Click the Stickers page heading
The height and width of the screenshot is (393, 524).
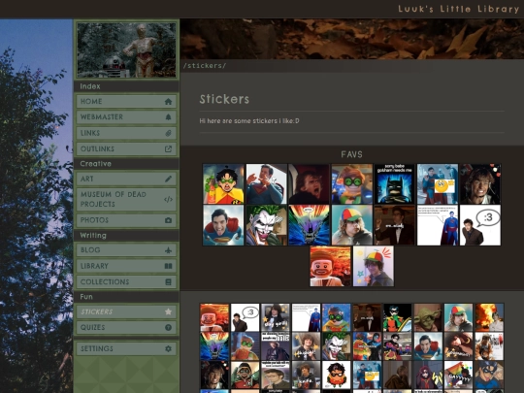pos(224,99)
